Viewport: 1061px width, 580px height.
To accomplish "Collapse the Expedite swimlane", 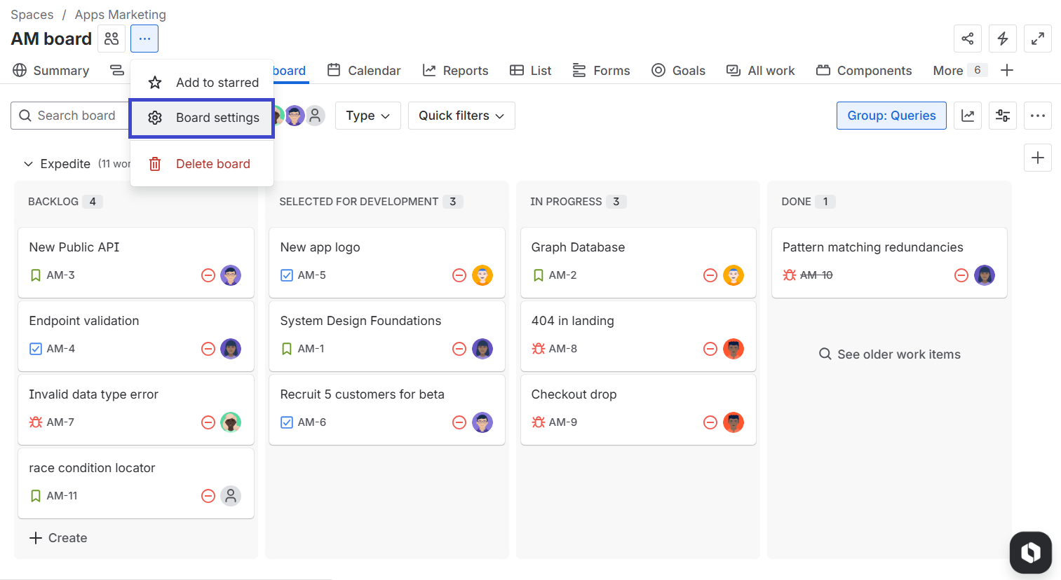I will pyautogui.click(x=28, y=163).
